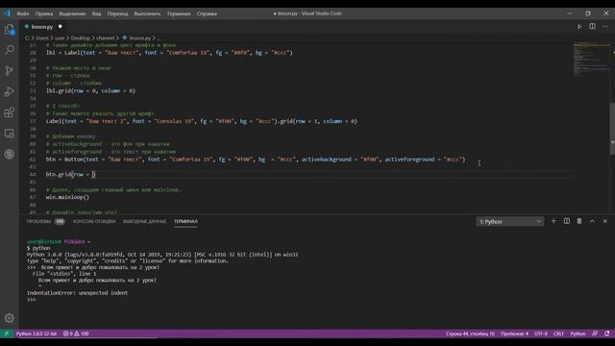Open the Справка menu
This screenshot has width=615, height=346.
(207, 13)
